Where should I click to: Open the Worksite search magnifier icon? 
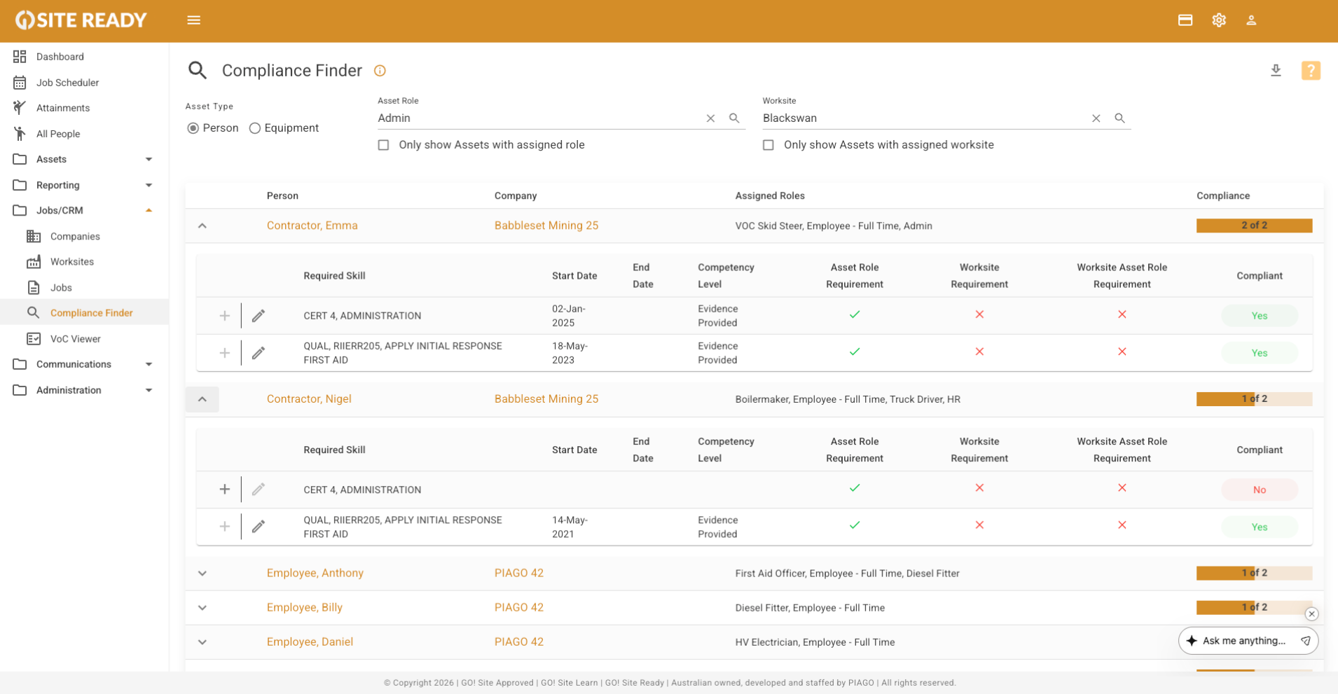(1119, 118)
